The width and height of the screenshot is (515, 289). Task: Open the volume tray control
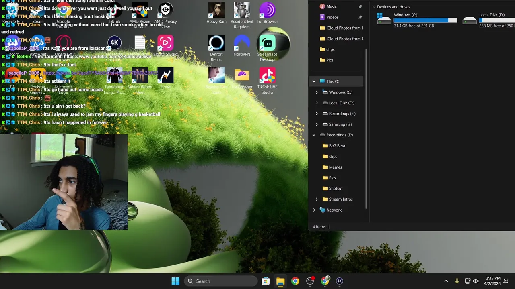pyautogui.click(x=476, y=281)
